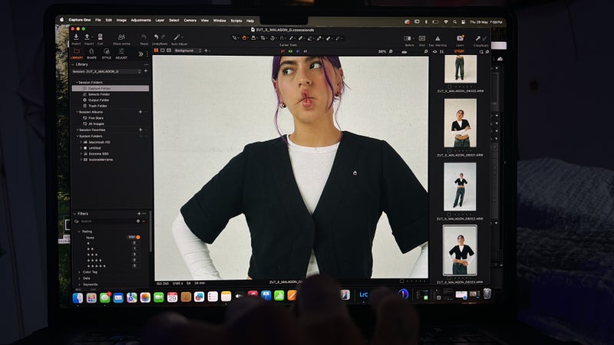Open the Layer menu

pos(160,21)
